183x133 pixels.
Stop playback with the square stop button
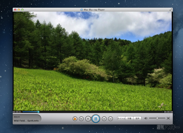point(88,119)
